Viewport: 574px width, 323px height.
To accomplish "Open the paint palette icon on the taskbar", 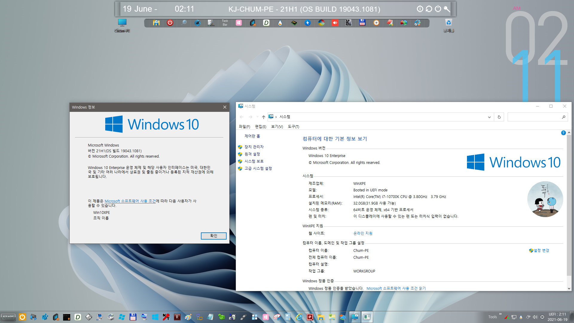I will tap(188, 317).
